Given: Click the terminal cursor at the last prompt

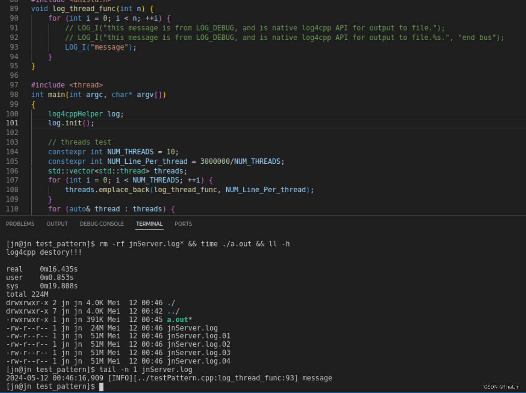Looking at the screenshot, I should [101, 387].
